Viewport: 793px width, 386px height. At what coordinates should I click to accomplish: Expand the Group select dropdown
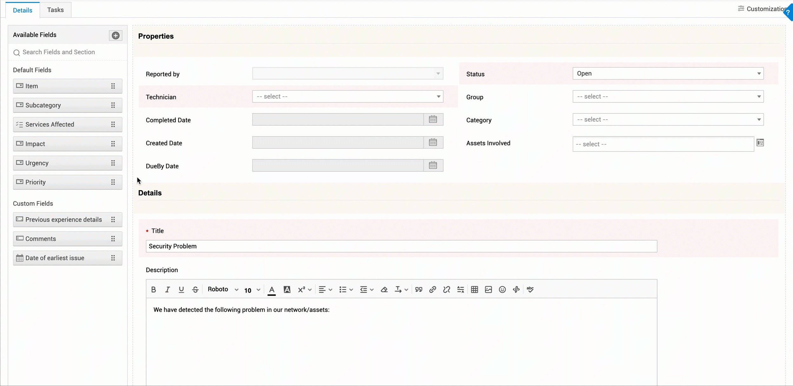pyautogui.click(x=668, y=96)
